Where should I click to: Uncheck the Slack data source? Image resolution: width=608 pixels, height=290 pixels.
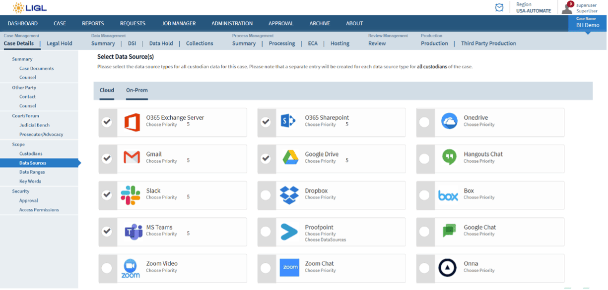click(107, 195)
